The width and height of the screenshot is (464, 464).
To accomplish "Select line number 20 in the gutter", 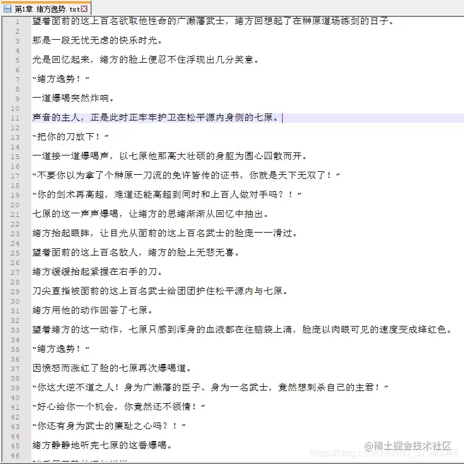I will (15, 205).
